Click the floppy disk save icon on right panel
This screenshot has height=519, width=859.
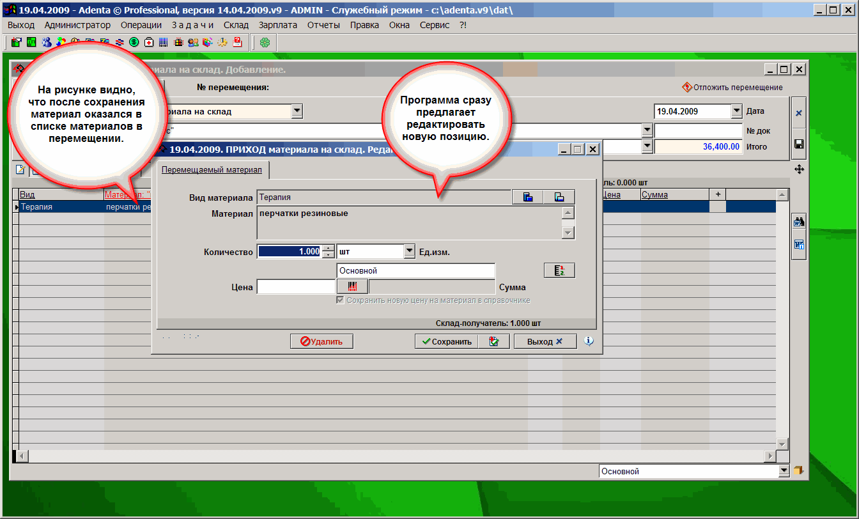(798, 144)
